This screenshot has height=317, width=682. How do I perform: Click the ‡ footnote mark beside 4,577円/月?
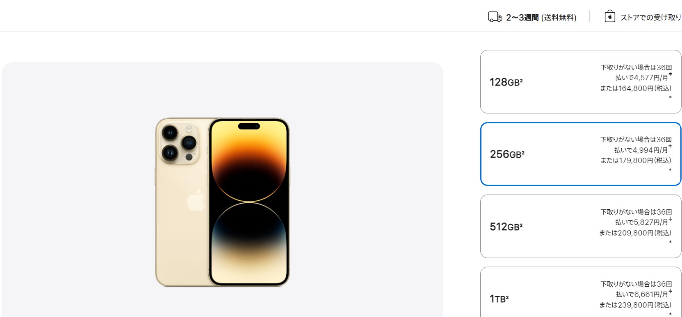pos(670,75)
